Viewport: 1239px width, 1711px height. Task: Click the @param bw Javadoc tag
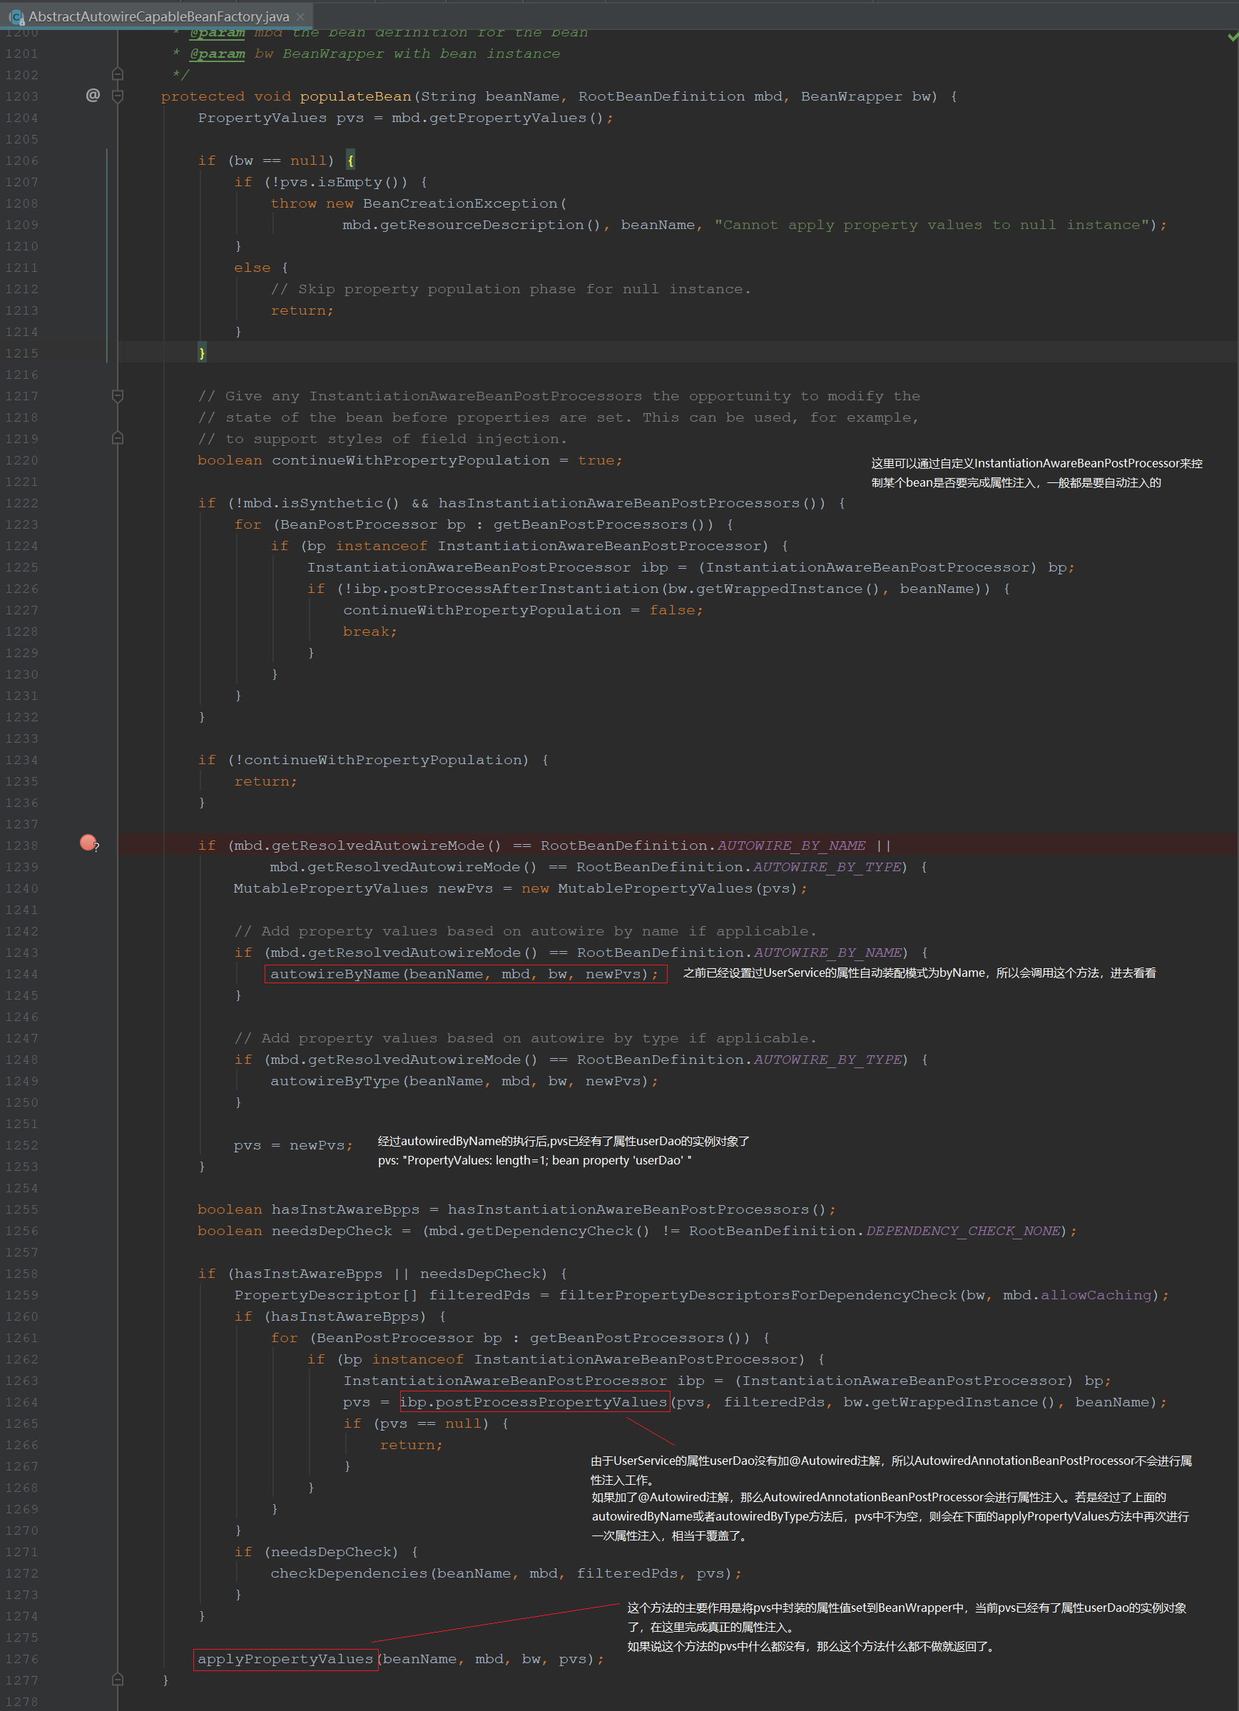(x=217, y=54)
